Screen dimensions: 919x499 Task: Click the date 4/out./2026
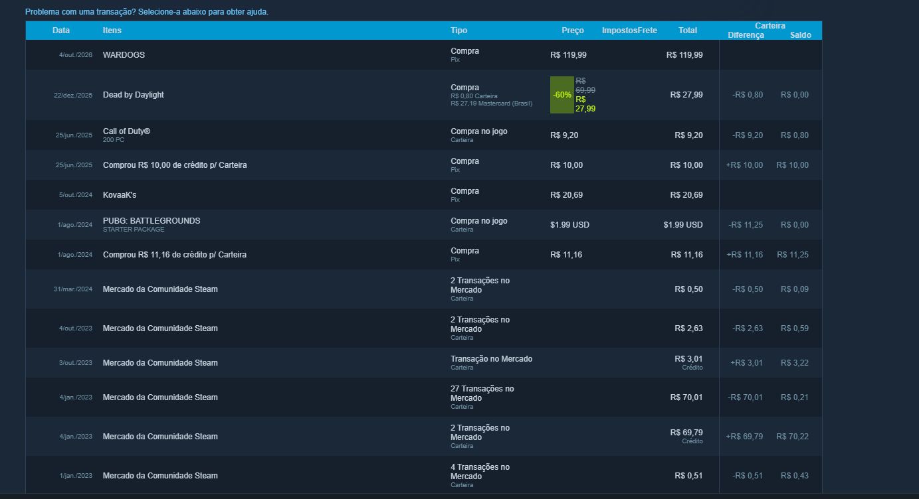[76, 55]
